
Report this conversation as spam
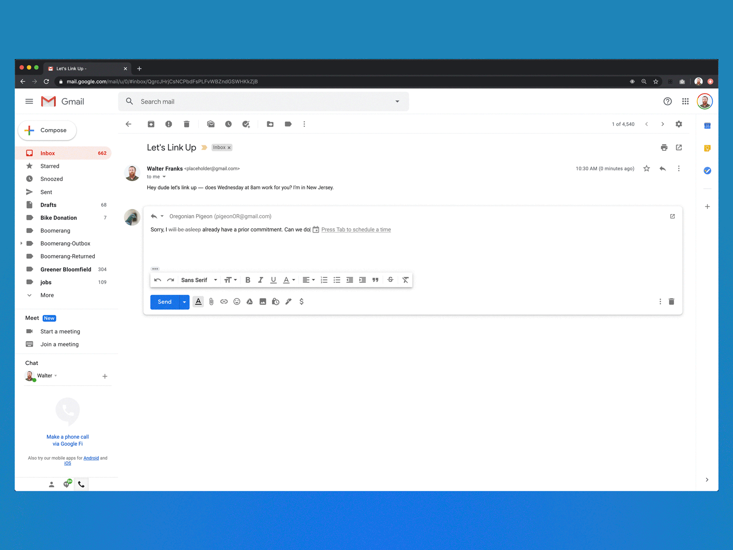pos(168,124)
